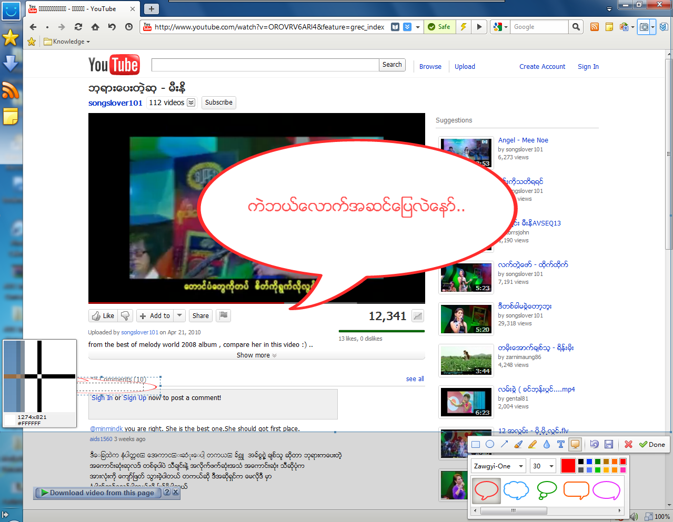Pick the dark blue color swatch
673x522 pixels.
[589, 462]
